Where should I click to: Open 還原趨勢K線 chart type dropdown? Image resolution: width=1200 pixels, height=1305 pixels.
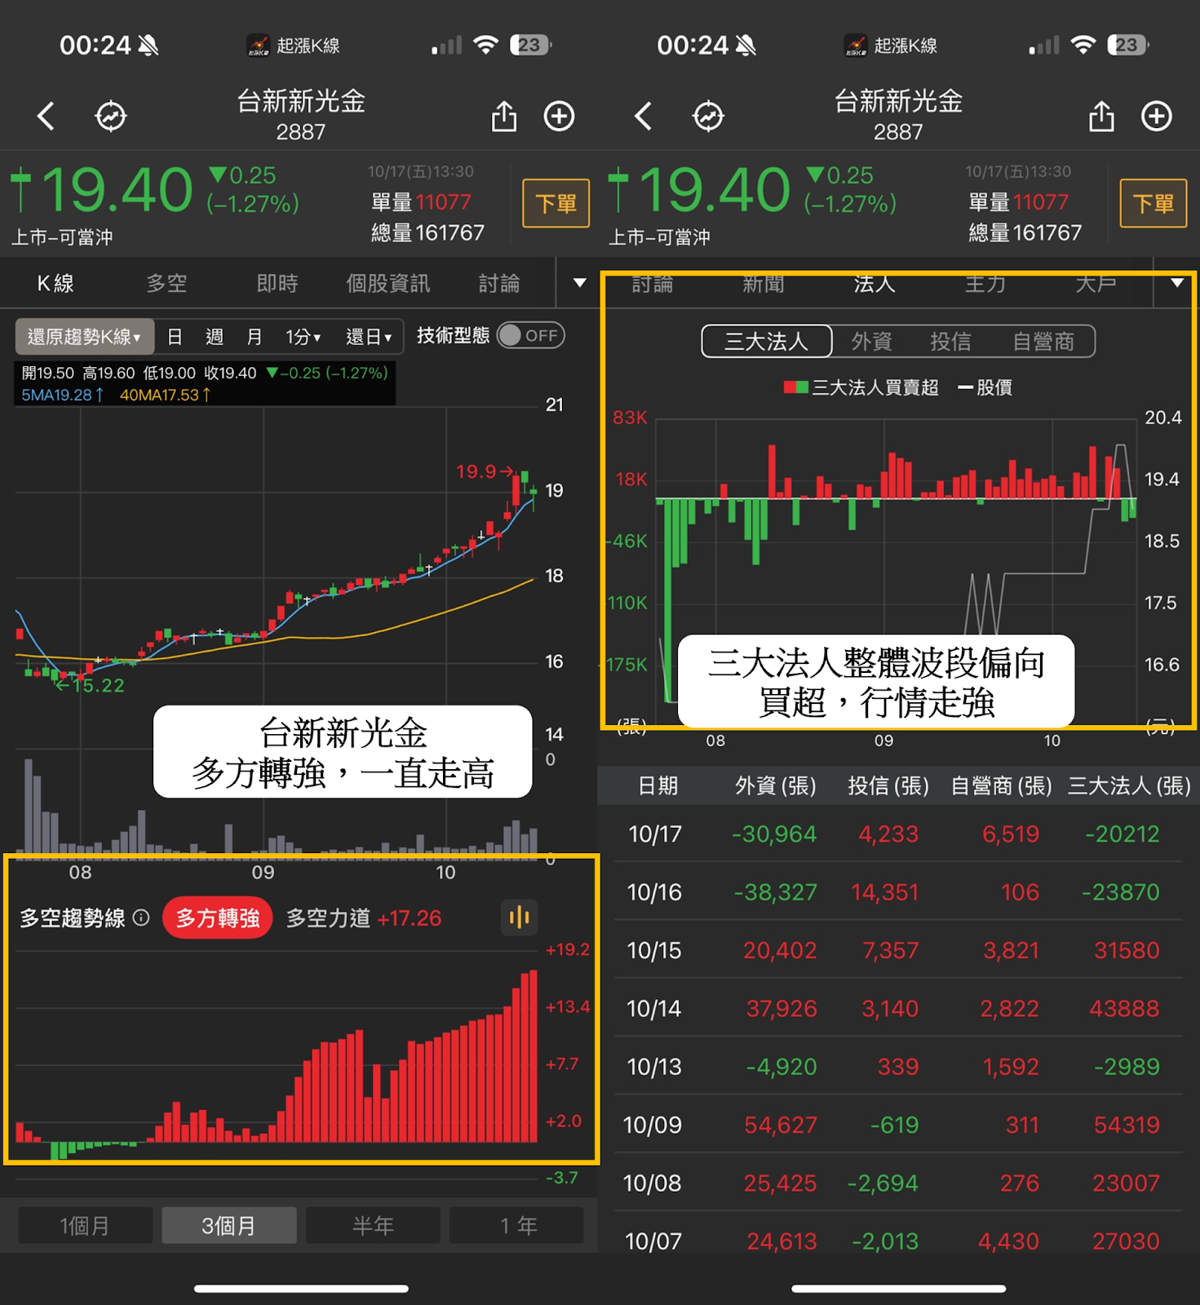[85, 337]
